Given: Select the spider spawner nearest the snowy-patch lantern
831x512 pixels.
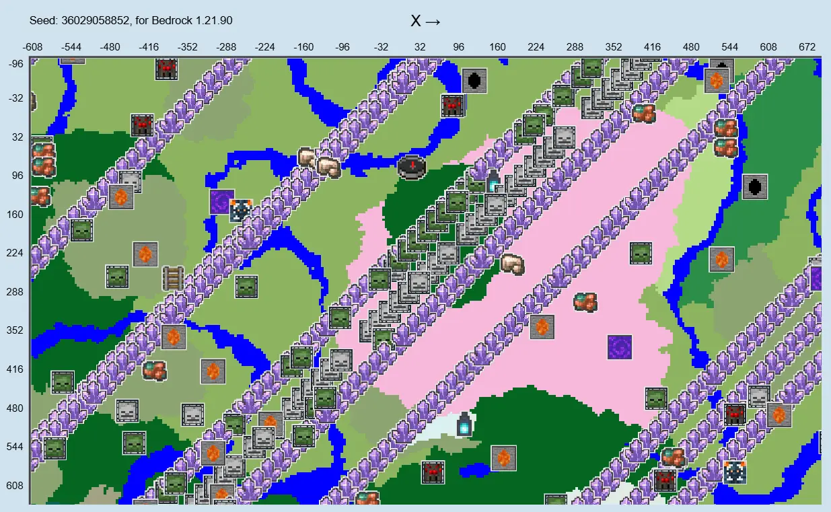Looking at the screenshot, I should [x=433, y=472].
